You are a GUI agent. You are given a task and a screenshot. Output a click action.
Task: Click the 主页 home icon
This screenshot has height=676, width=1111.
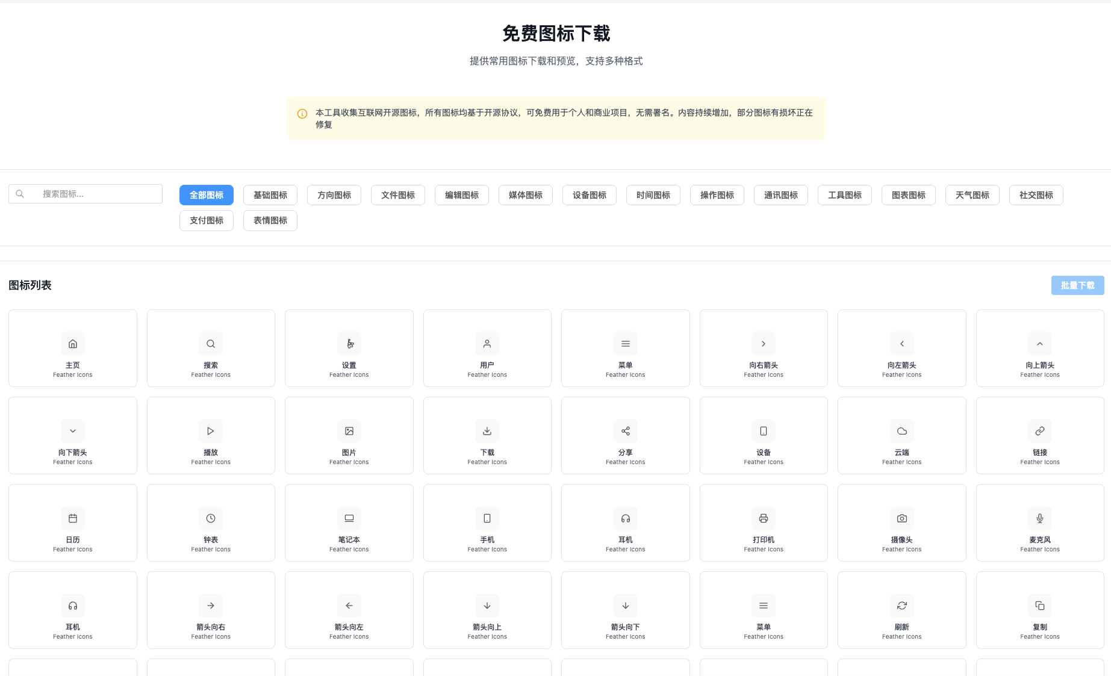[73, 344]
